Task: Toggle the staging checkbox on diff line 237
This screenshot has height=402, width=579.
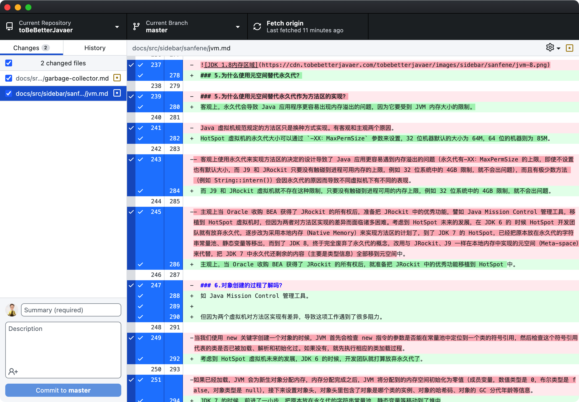Action: [x=140, y=65]
